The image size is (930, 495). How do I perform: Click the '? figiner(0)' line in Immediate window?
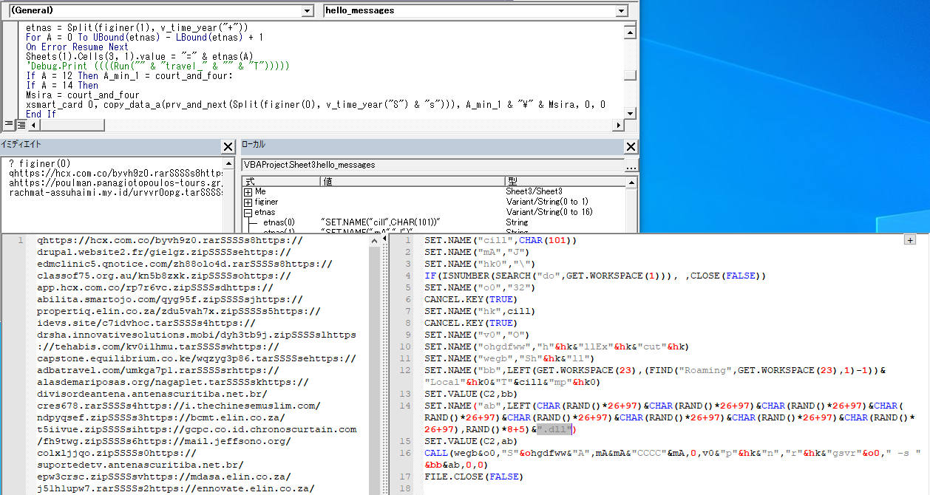(x=41, y=163)
